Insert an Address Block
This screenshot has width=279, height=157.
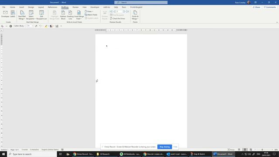63,15
